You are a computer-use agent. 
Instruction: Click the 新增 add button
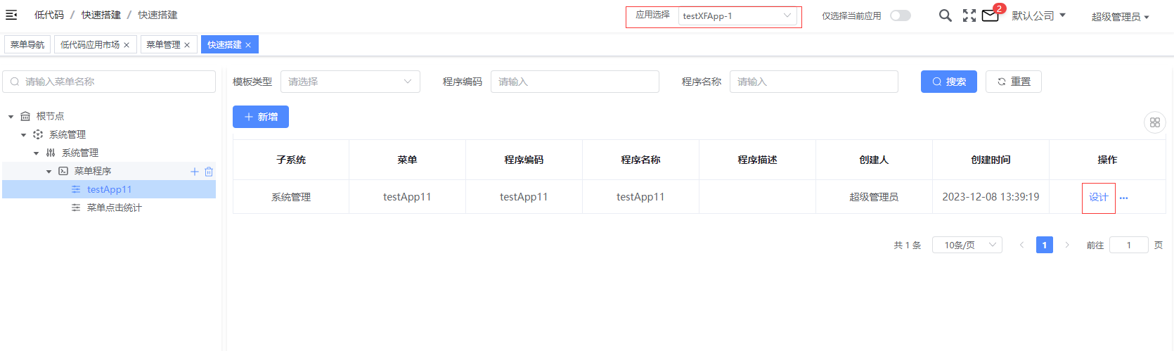261,117
